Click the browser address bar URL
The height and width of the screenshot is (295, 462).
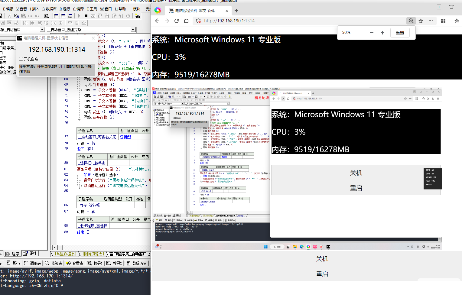click(x=229, y=21)
